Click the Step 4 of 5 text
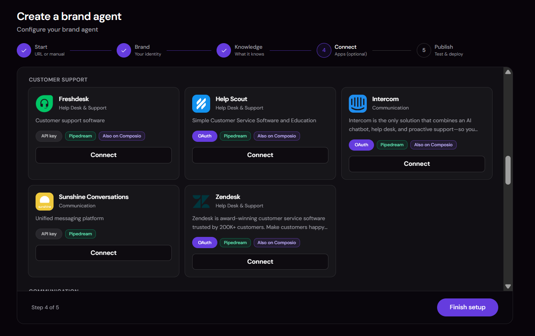535x336 pixels. [45, 307]
